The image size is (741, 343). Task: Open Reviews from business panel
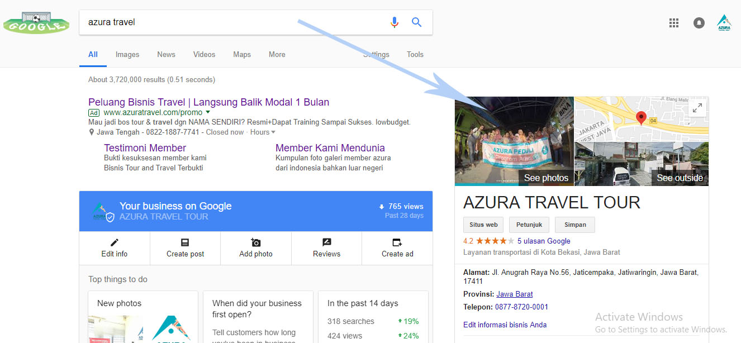[x=327, y=248]
